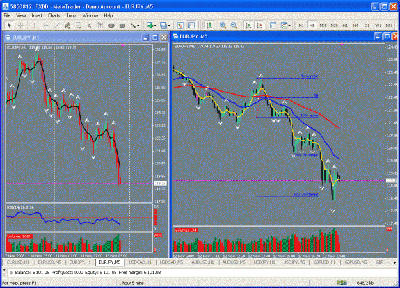400x288 pixels.
Task: Select the EURJPY,M5 chart tab
Action: click(109, 262)
